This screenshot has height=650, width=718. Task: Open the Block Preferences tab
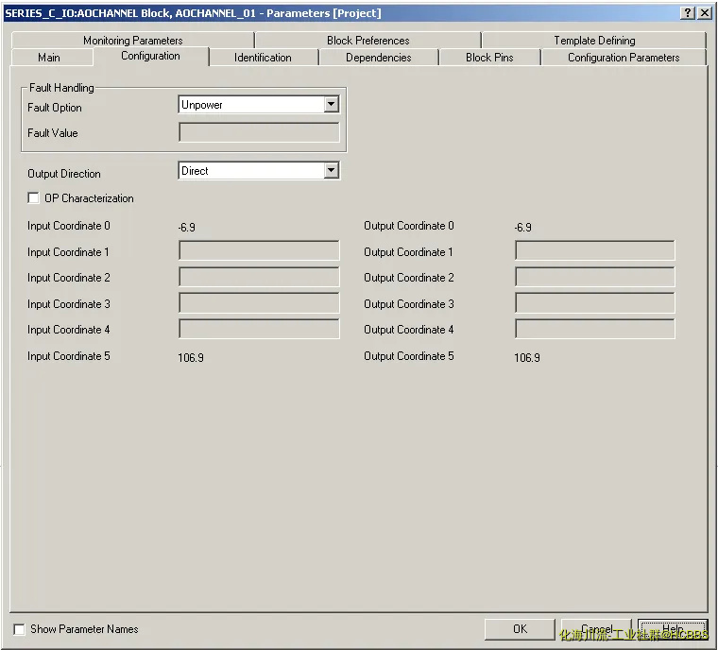tap(368, 41)
